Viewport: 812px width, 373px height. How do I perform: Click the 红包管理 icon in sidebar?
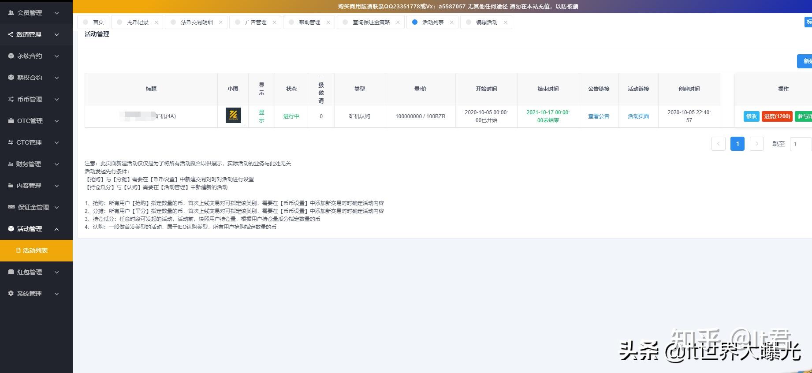pos(11,272)
